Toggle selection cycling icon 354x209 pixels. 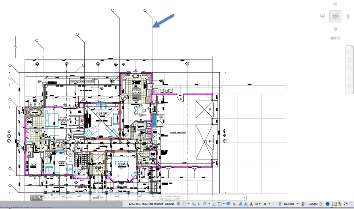coord(234,204)
